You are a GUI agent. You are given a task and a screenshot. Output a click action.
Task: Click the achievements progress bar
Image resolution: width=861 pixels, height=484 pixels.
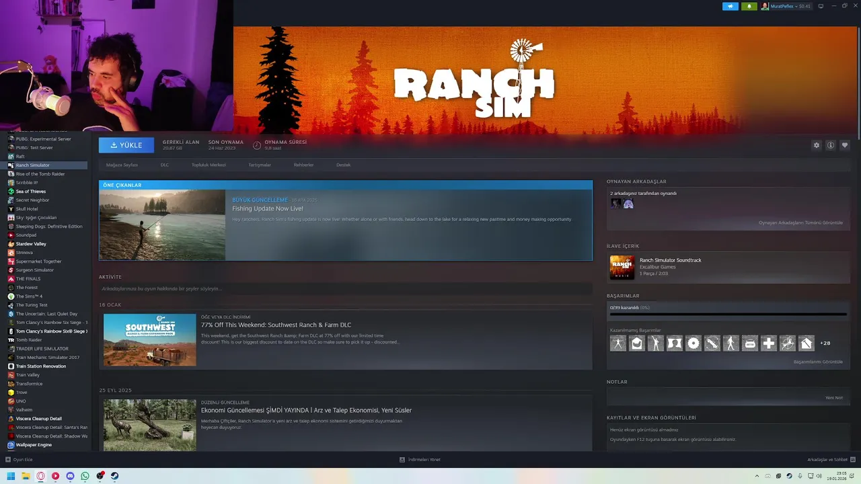[x=728, y=314]
